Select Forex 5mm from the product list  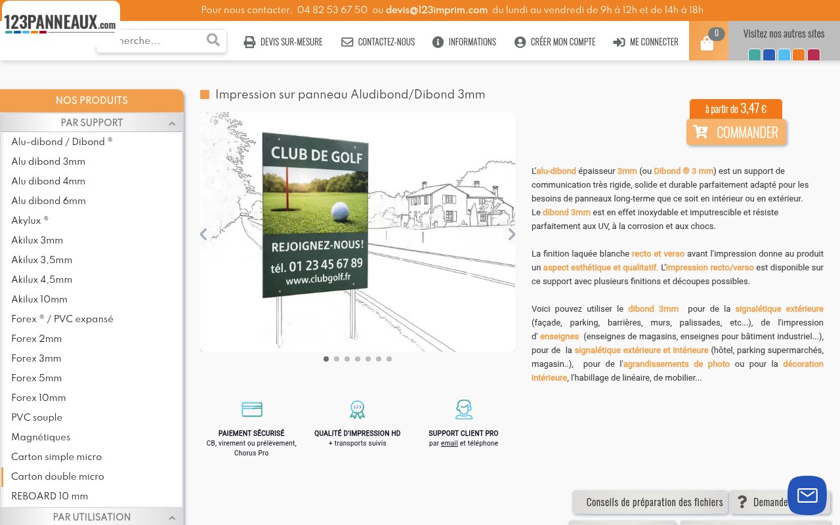click(36, 378)
